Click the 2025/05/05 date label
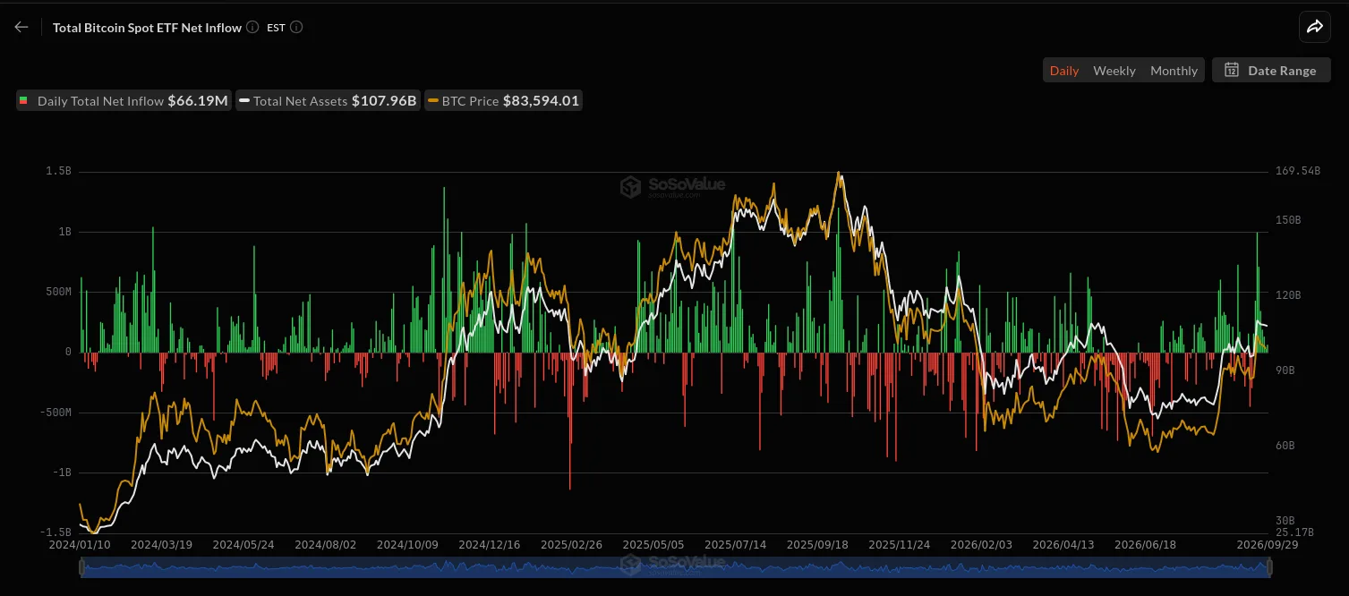Viewport: 1349px width, 596px height. 653,544
